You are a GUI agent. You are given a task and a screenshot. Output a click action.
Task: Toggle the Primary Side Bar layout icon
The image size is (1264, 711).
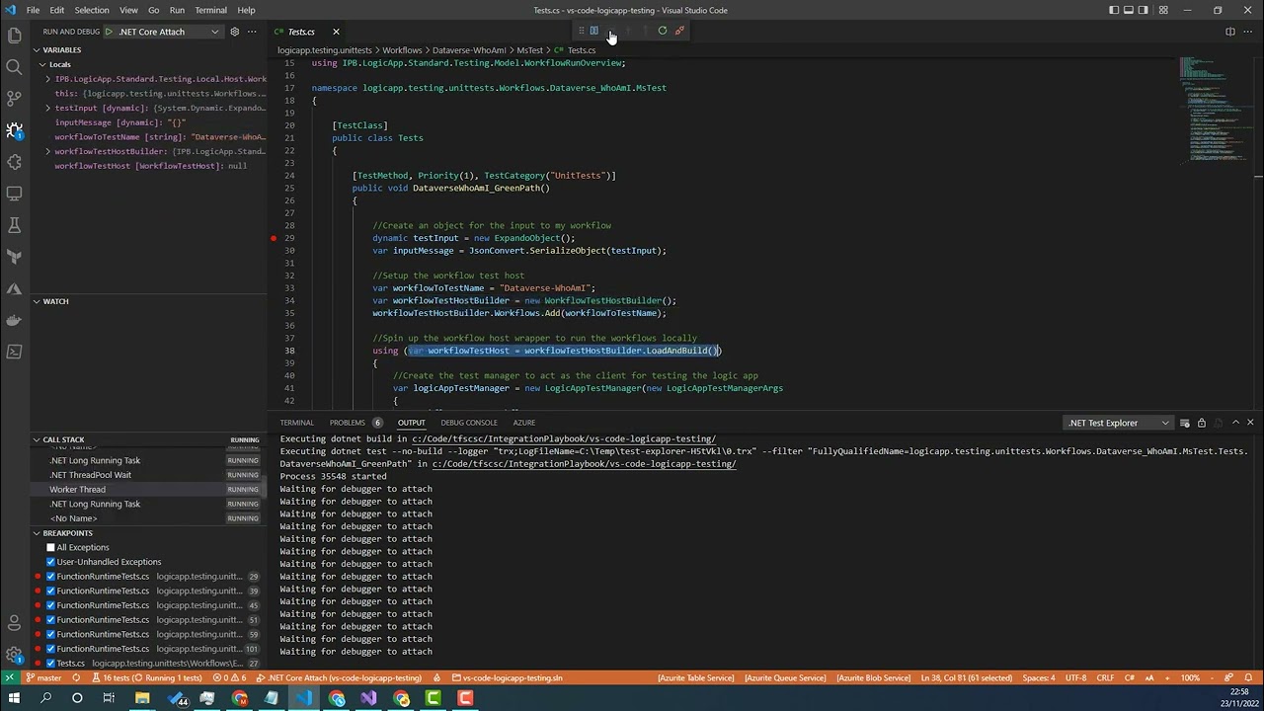click(1114, 10)
